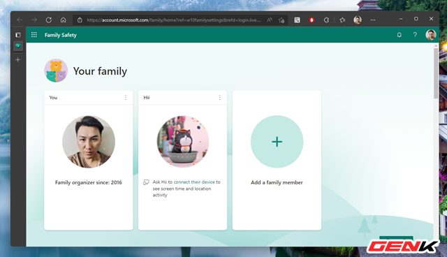The image size is (447, 257).
Task: Click the browser forward arrow
Action: [x=34, y=20]
